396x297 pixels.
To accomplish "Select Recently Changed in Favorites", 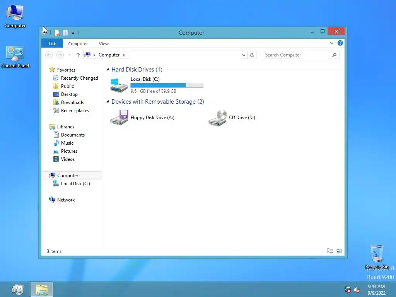I will pyautogui.click(x=79, y=78).
